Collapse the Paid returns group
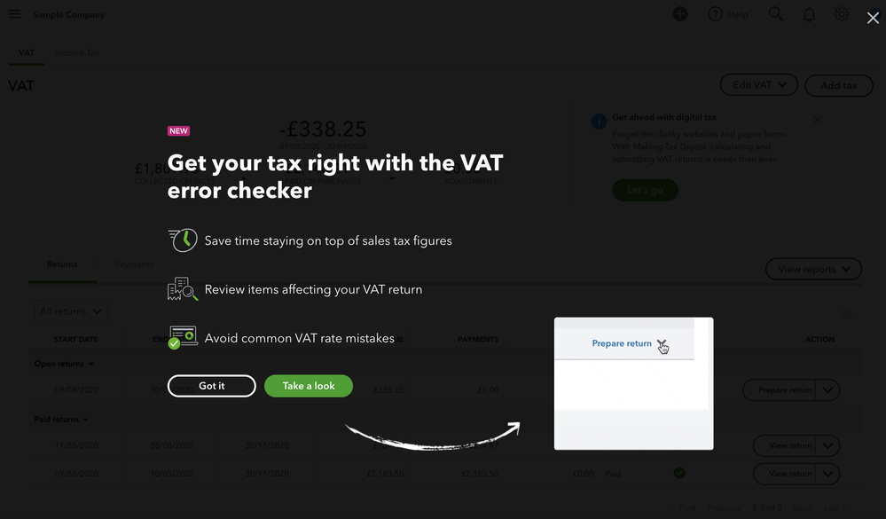This screenshot has height=519, width=886. [61, 420]
